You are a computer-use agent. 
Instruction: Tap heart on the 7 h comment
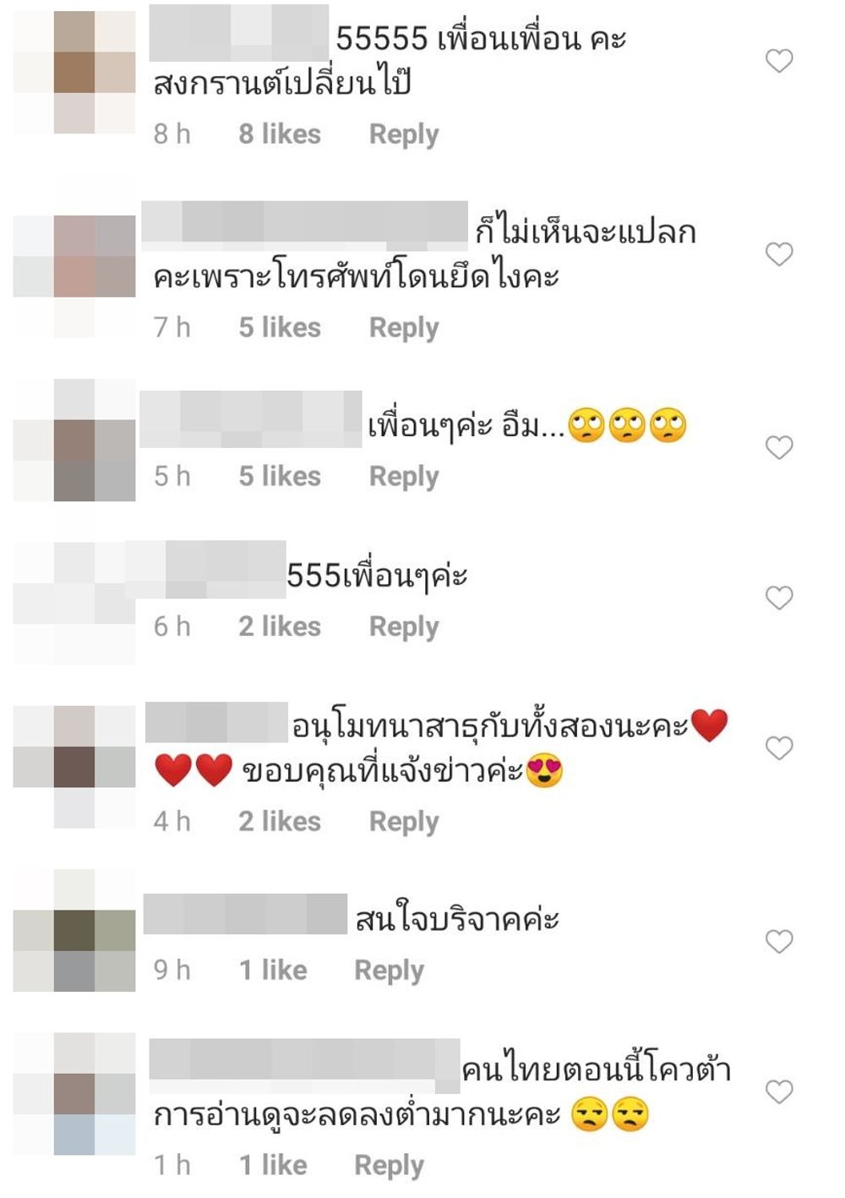(779, 254)
